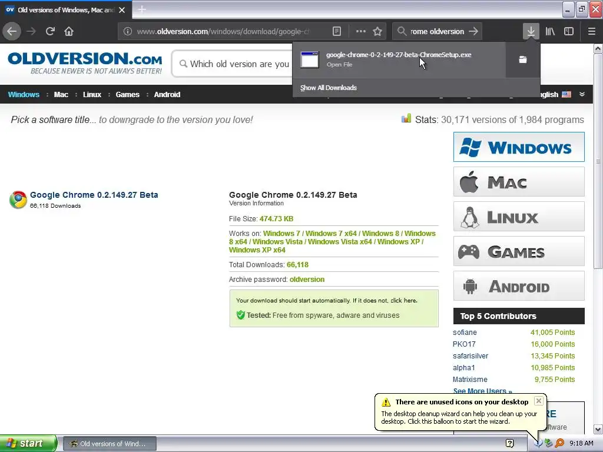Close the Old versions of Windows tab
This screenshot has width=603, height=452.
[122, 10]
